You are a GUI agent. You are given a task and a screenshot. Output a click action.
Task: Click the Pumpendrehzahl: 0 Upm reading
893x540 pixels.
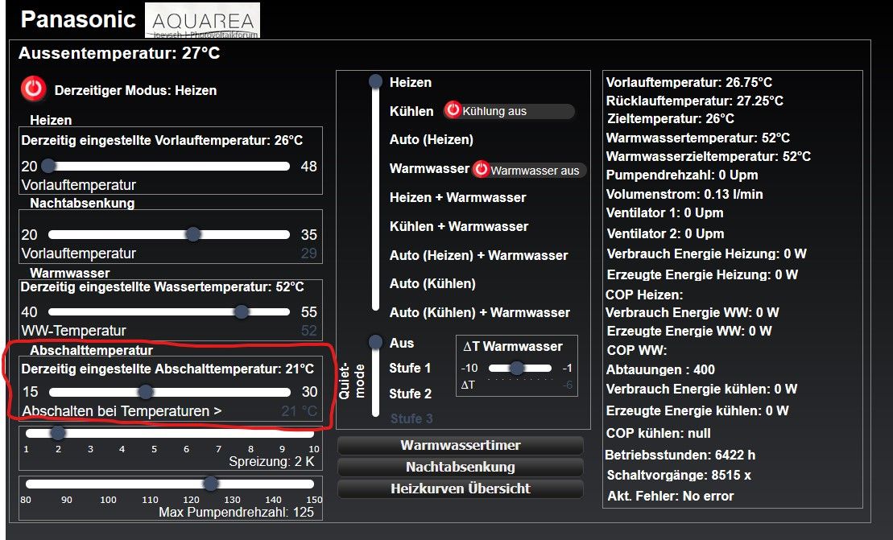(682, 175)
